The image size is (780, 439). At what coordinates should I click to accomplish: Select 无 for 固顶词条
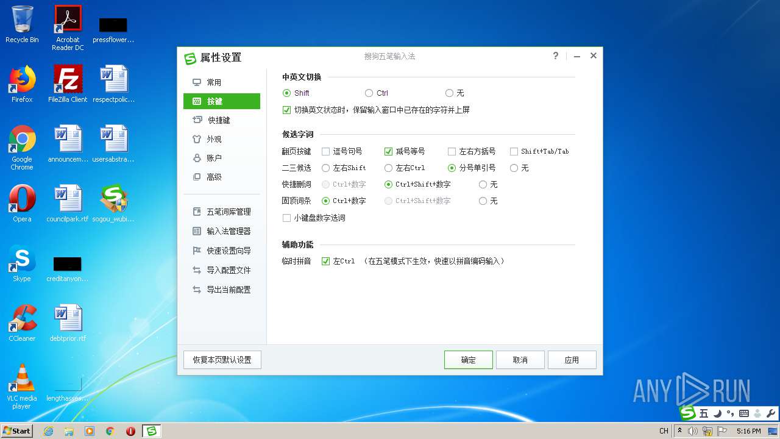point(483,201)
